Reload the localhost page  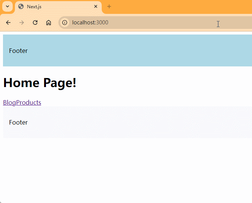[35, 23]
